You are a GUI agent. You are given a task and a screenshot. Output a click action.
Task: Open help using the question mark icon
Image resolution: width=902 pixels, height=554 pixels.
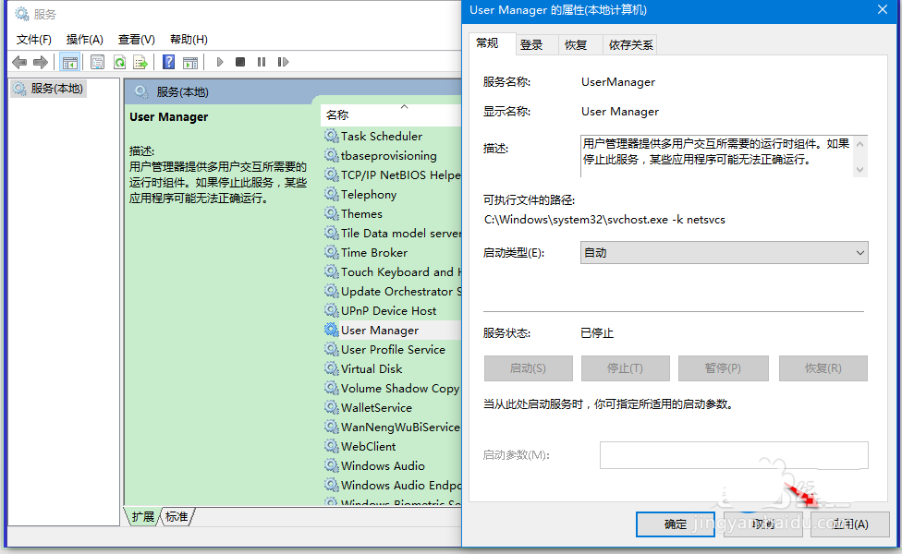coord(168,62)
